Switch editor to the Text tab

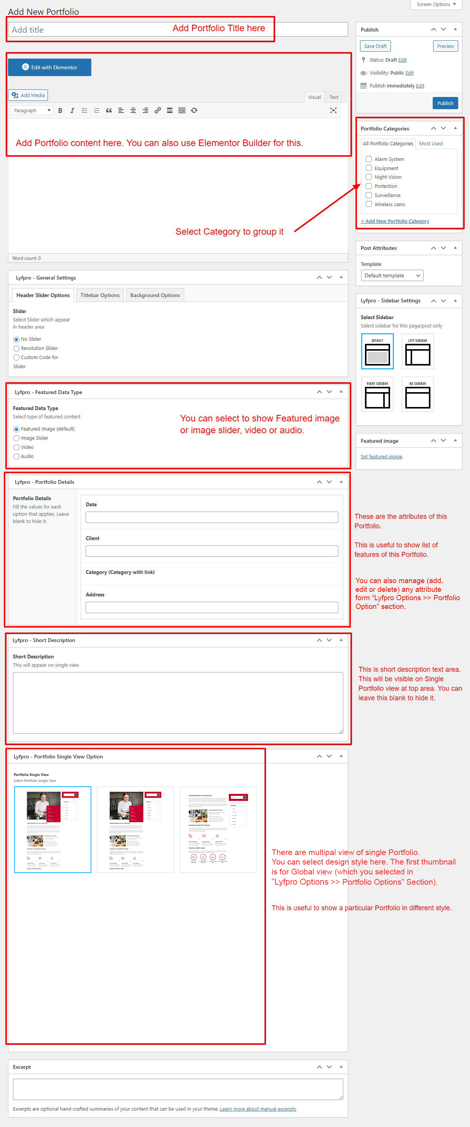coord(333,97)
